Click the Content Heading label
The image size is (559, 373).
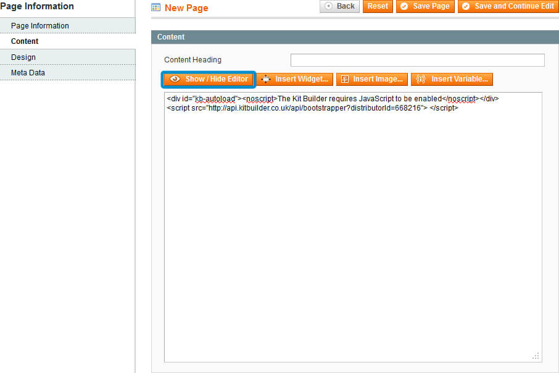click(193, 60)
